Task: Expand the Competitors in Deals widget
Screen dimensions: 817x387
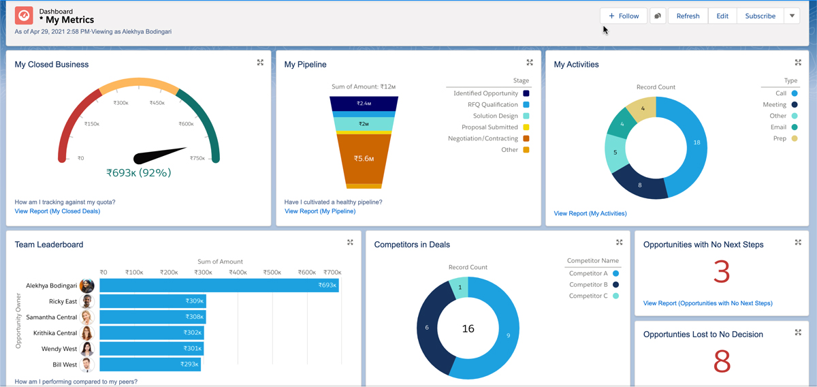Action: click(x=620, y=243)
